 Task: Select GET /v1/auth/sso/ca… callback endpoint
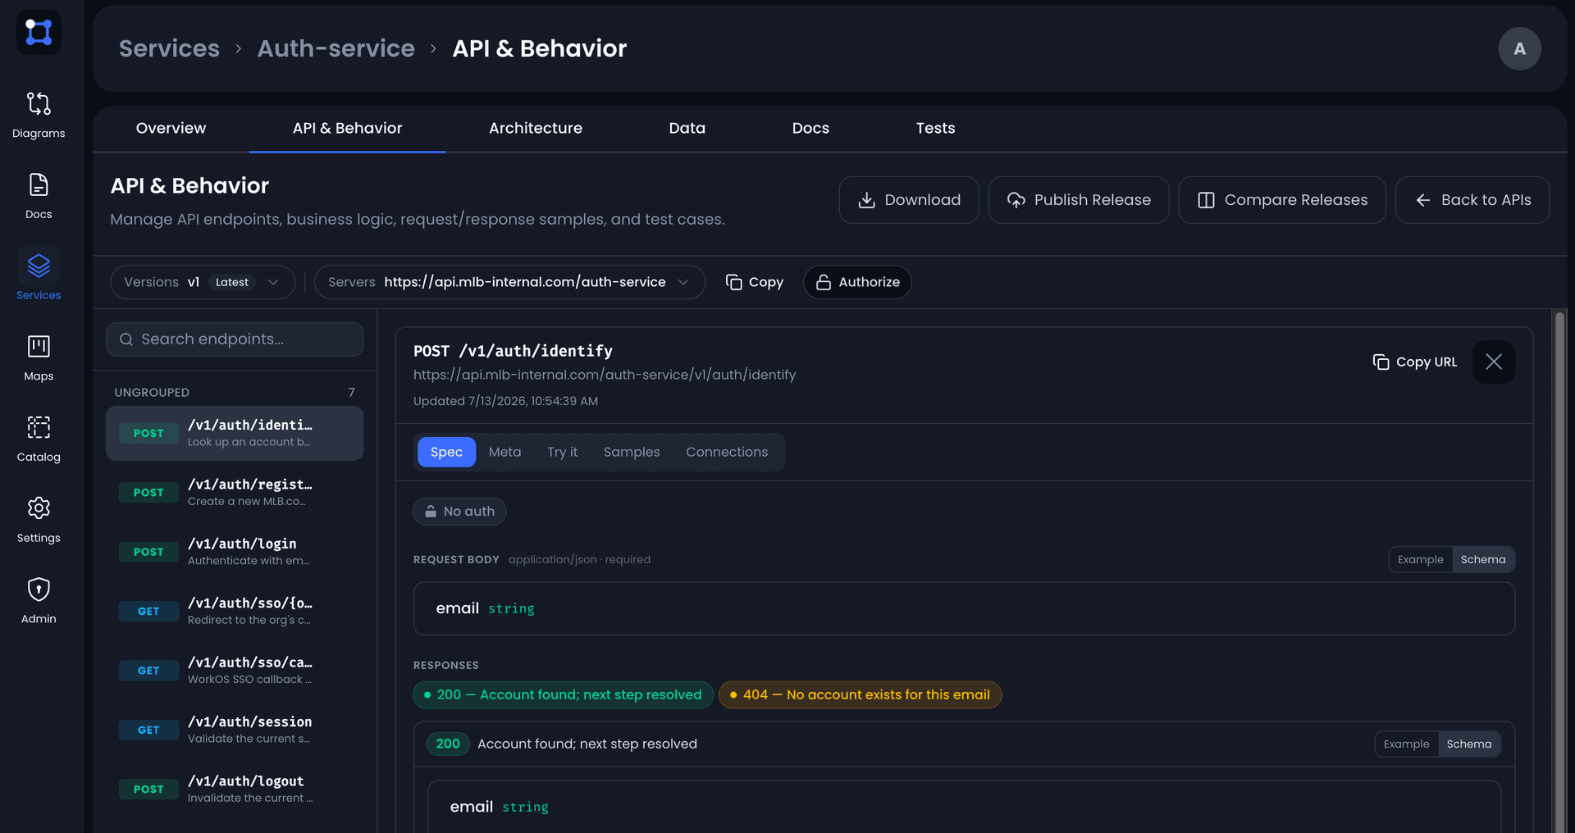tap(235, 671)
